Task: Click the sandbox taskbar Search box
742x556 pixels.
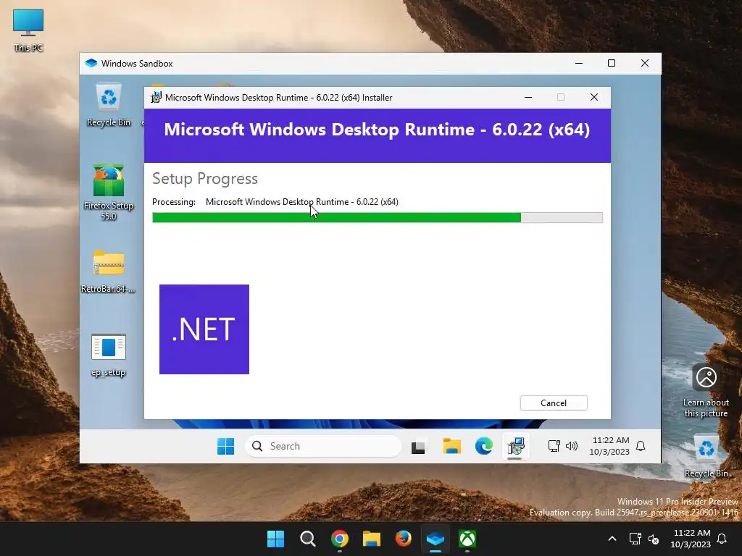Action: click(x=323, y=446)
